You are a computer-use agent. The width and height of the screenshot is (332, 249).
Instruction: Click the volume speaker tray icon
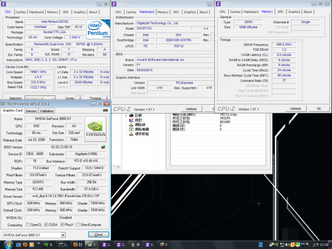pos(287,245)
